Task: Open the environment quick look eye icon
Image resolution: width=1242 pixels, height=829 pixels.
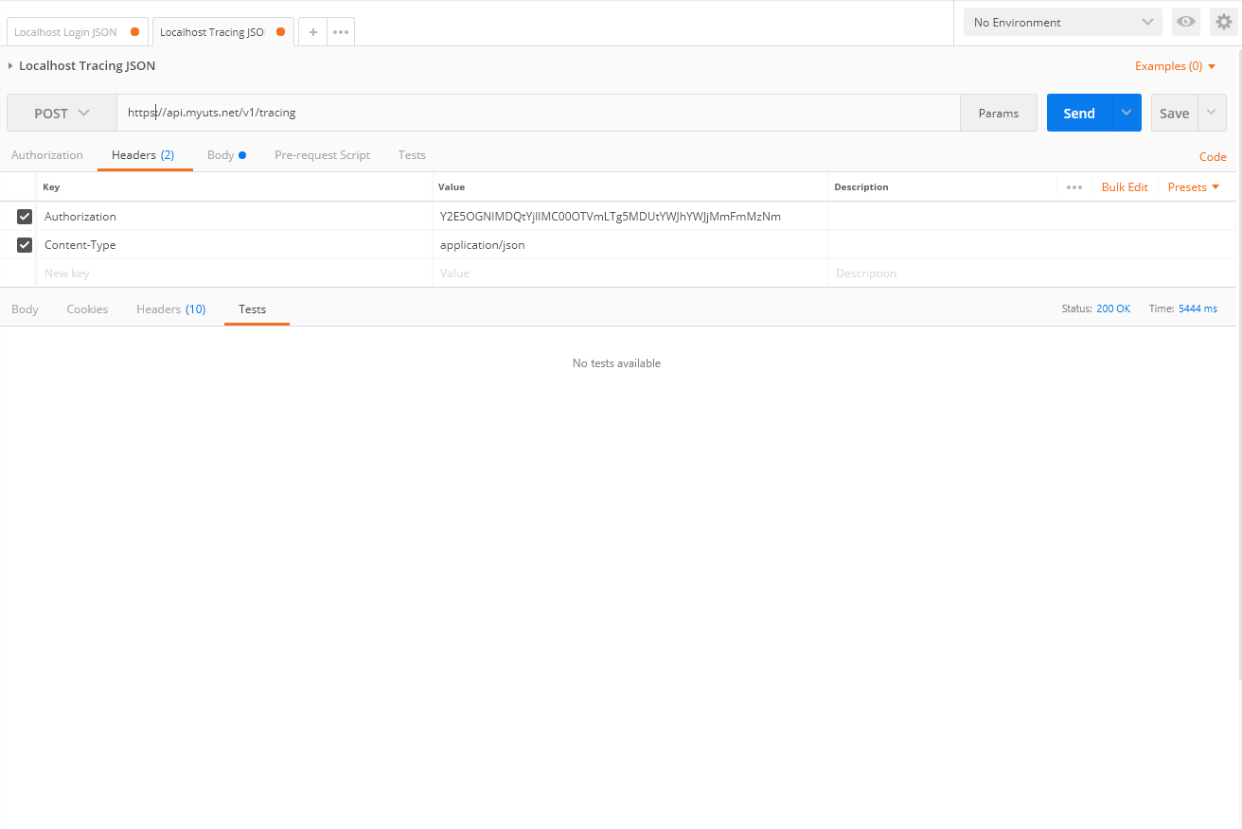Action: pyautogui.click(x=1185, y=21)
